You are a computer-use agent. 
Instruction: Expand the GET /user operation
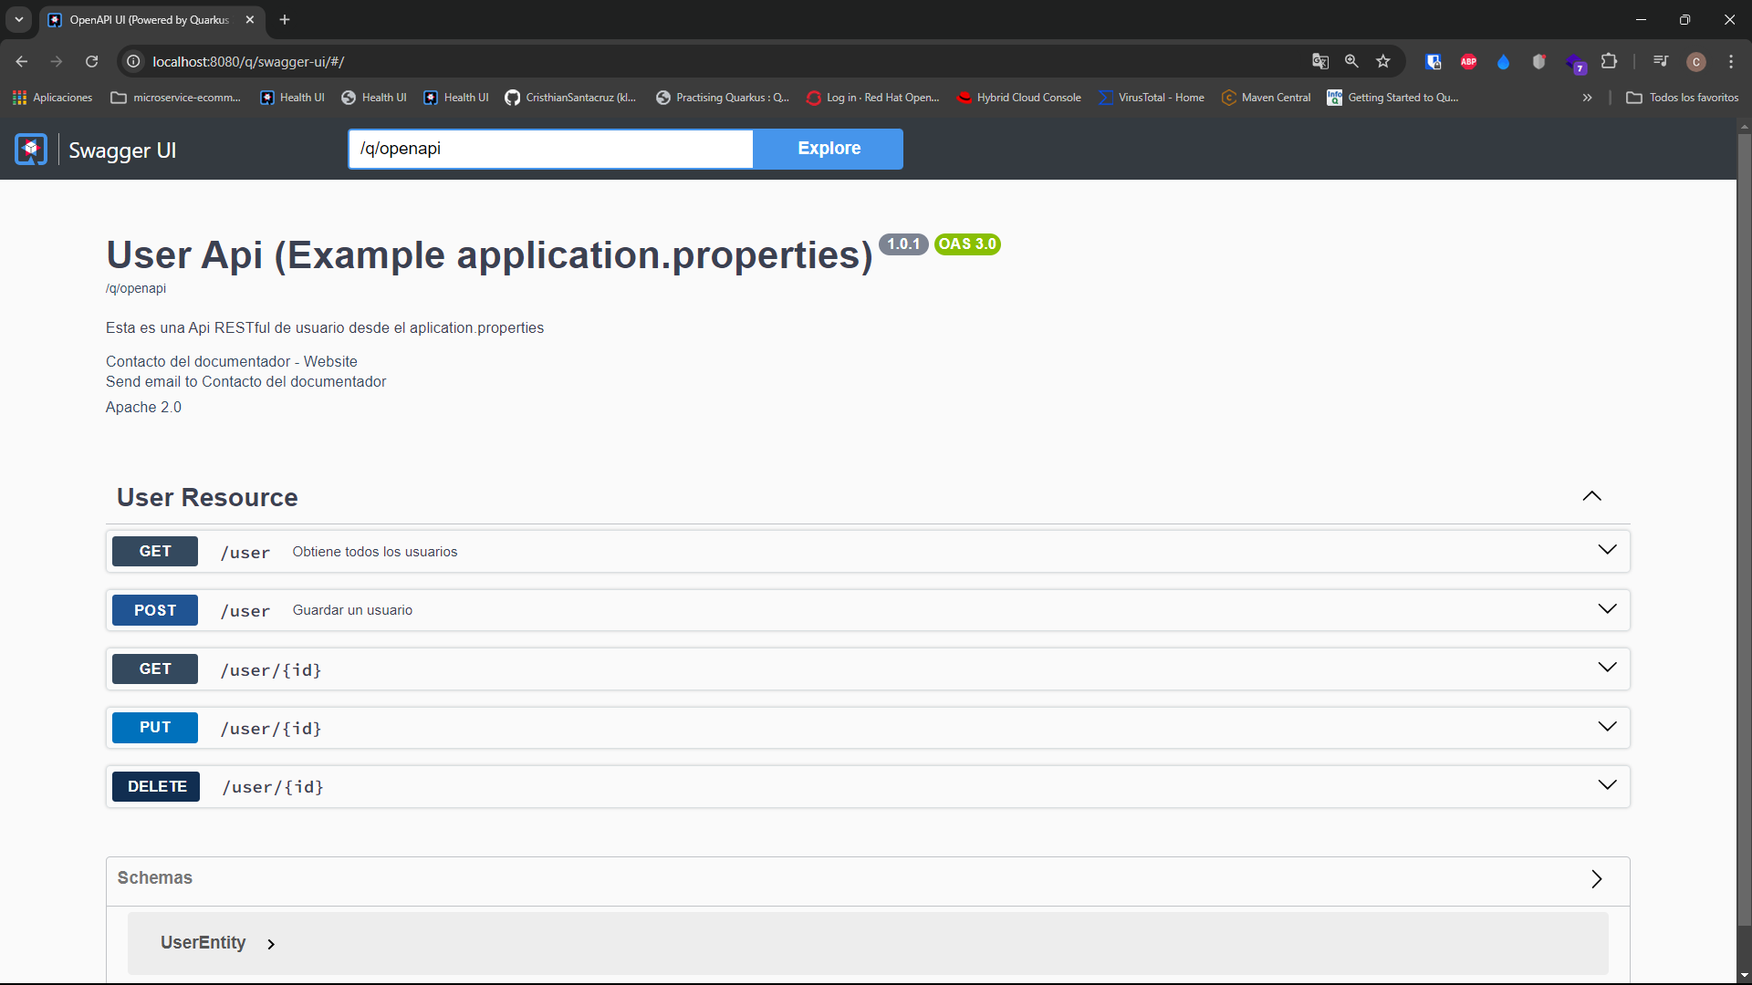[x=1608, y=549]
